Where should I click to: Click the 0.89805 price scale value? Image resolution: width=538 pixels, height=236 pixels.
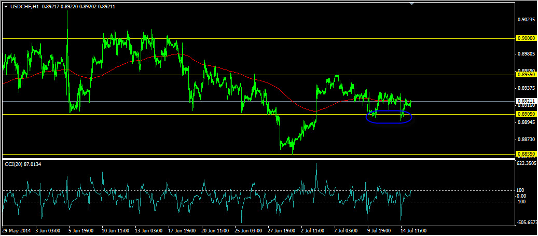(x=526, y=54)
